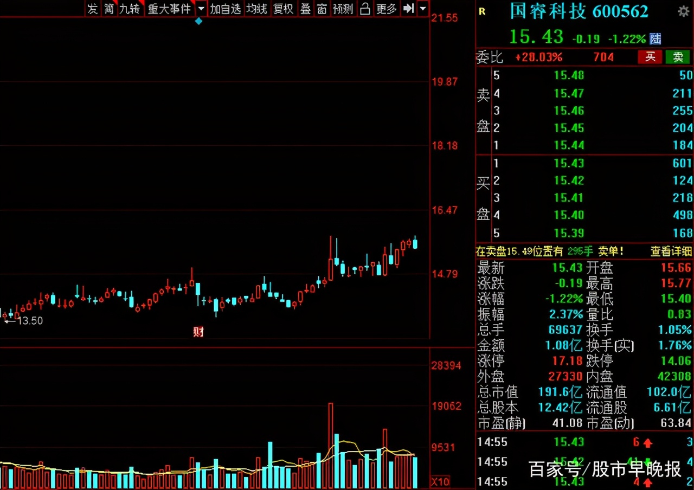
Task: Open the gear settings for the quote panel
Action: pyautogui.click(x=683, y=11)
